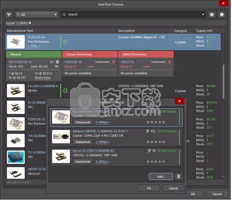The image size is (232, 200).
Task: Click the Epson part thumbnail in Edit dialog
Action: (61, 156)
